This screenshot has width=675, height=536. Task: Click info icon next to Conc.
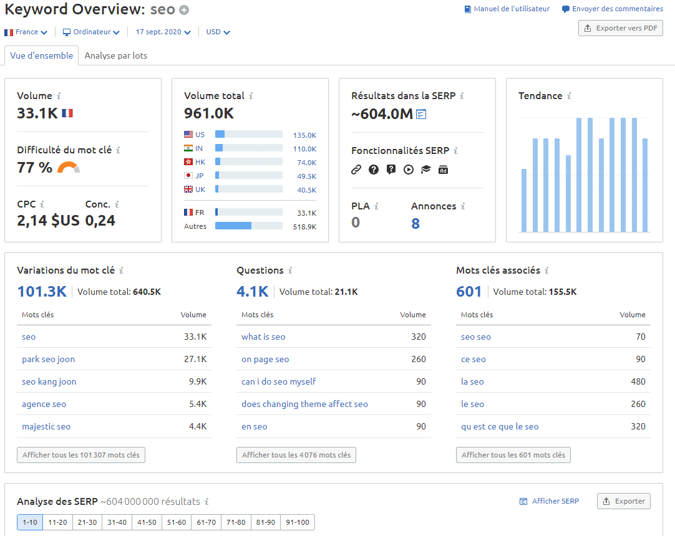pyautogui.click(x=117, y=204)
